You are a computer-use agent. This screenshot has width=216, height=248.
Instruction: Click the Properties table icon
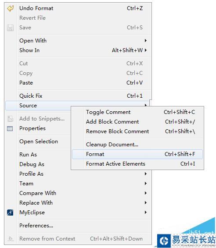[10, 128]
